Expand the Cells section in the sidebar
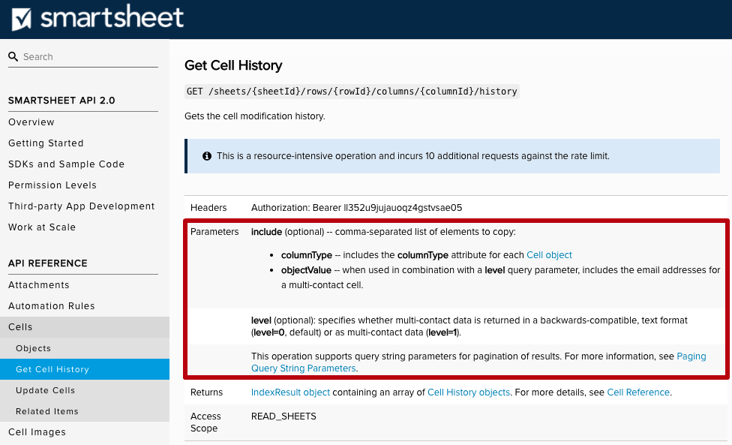This screenshot has width=732, height=445. click(x=20, y=326)
